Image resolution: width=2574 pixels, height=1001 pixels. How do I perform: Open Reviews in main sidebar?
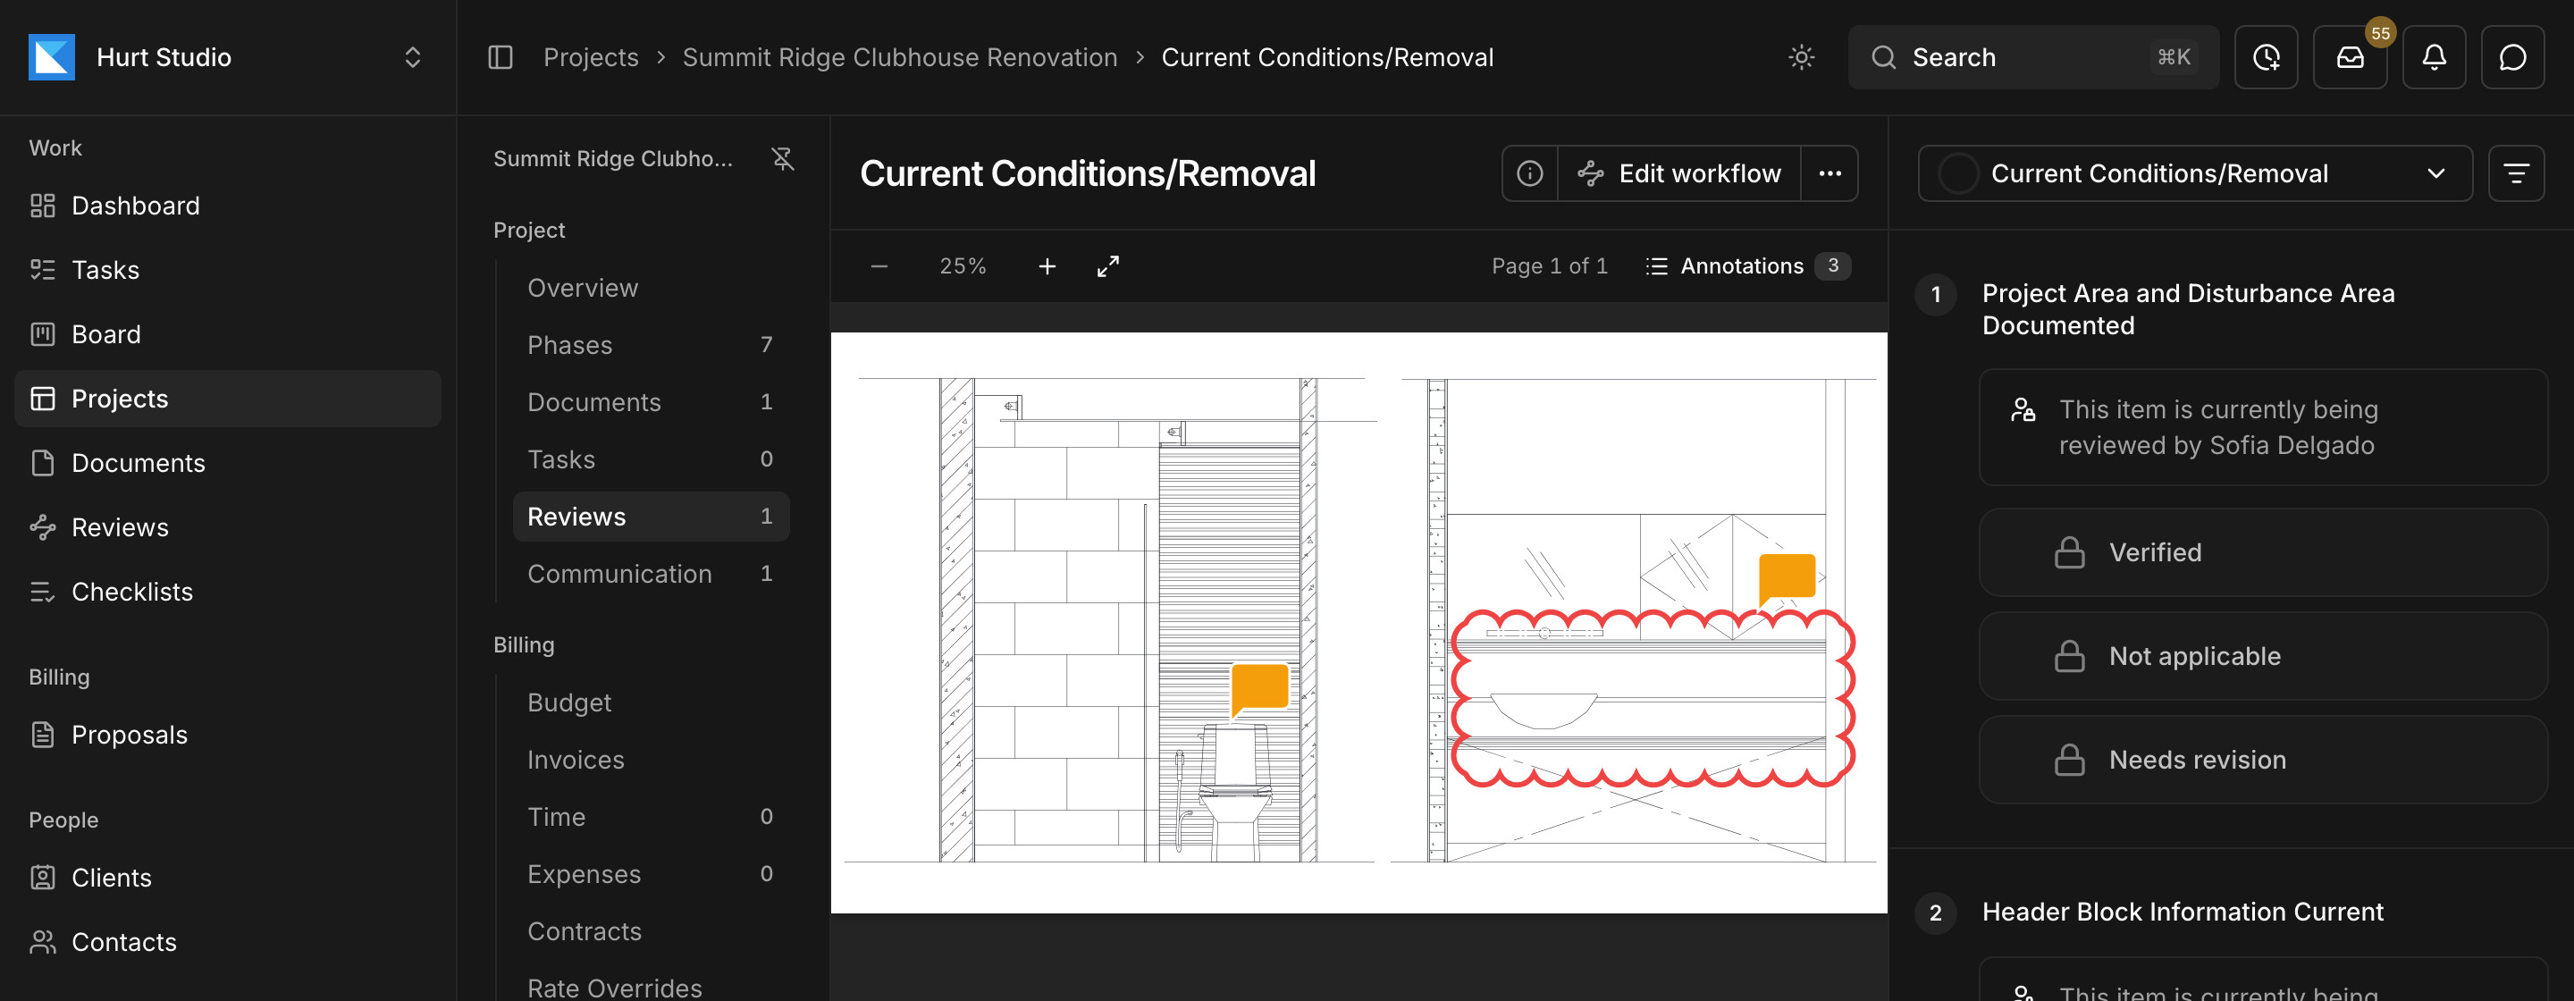(x=228, y=527)
